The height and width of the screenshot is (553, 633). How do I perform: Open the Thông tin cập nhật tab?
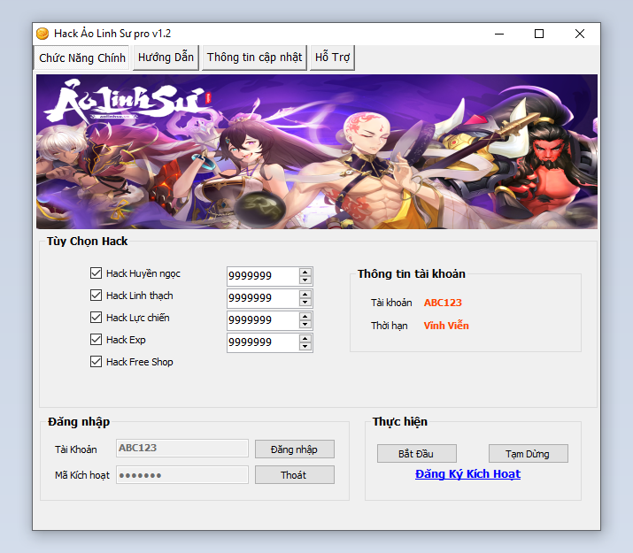coord(254,58)
